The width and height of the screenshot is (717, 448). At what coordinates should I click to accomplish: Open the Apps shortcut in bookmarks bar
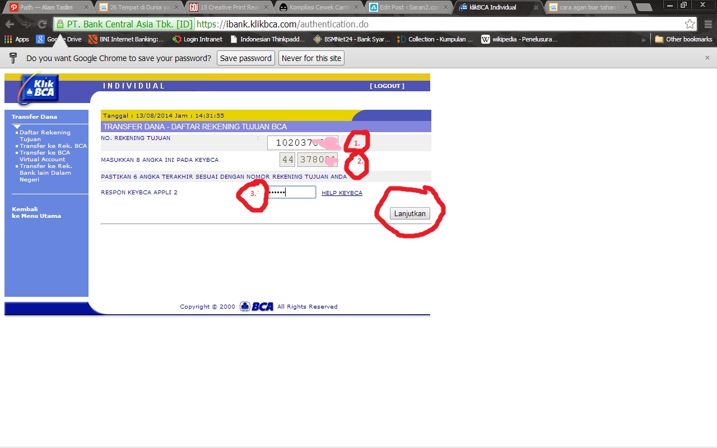point(17,39)
